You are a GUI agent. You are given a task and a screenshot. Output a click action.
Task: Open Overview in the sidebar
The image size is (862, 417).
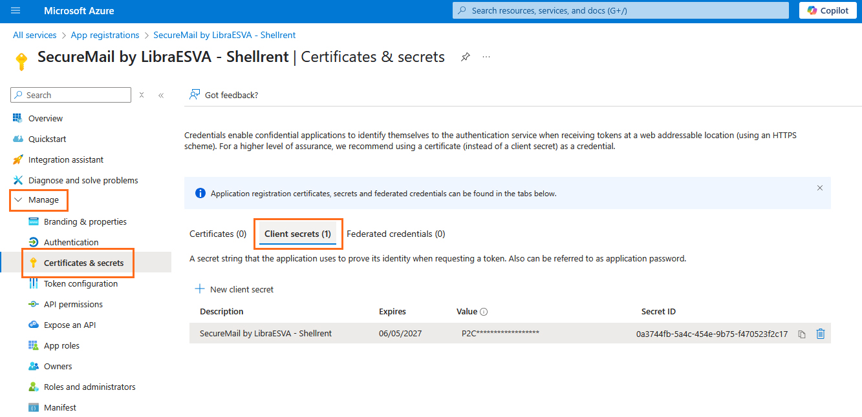coord(45,118)
